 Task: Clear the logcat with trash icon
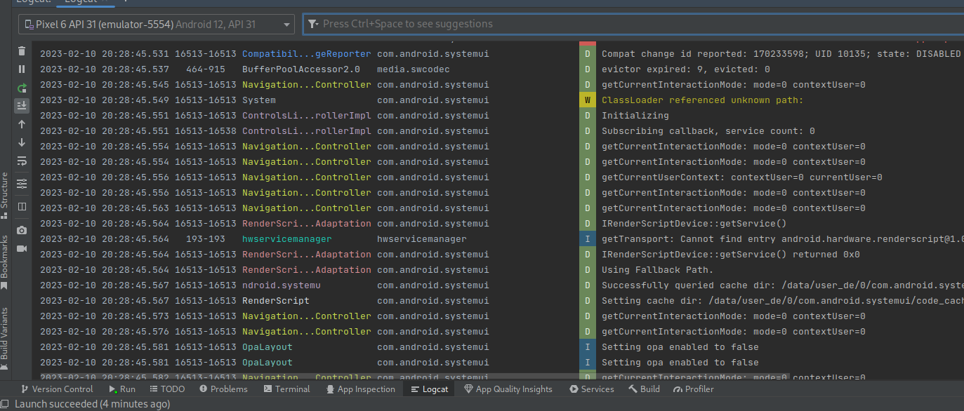point(21,50)
